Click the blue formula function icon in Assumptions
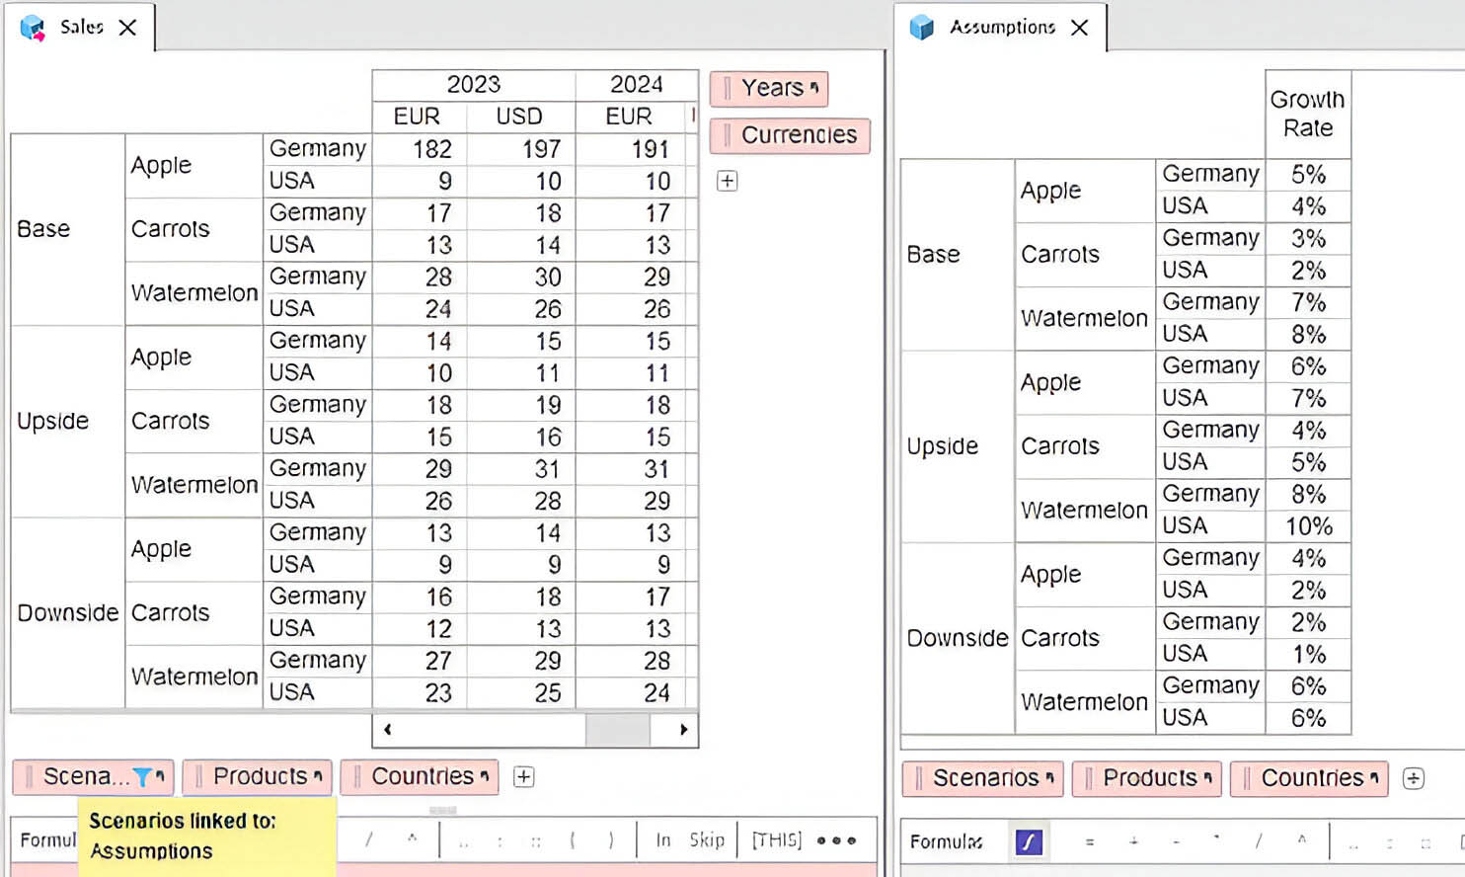 [x=1028, y=841]
